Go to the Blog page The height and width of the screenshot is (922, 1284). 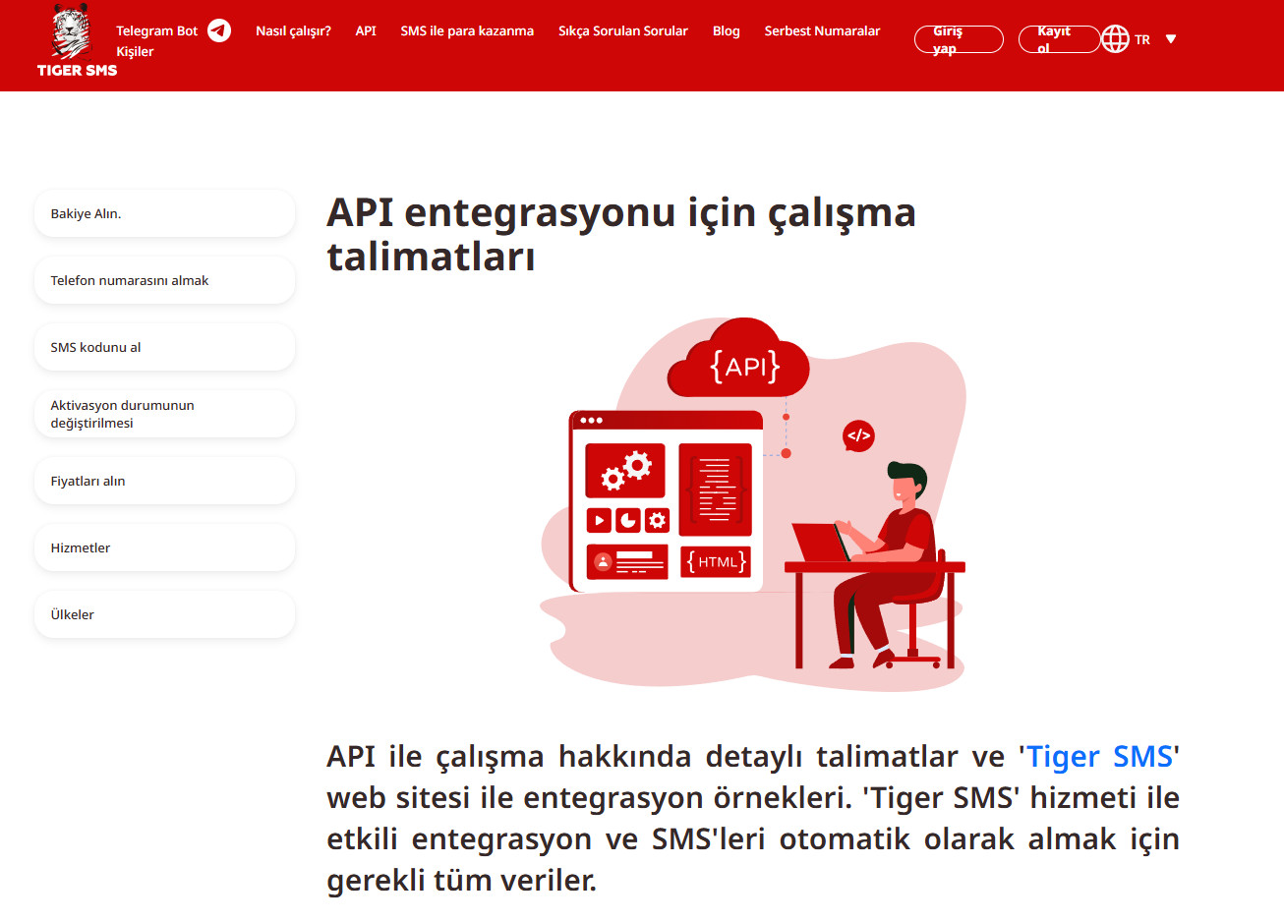pos(727,30)
